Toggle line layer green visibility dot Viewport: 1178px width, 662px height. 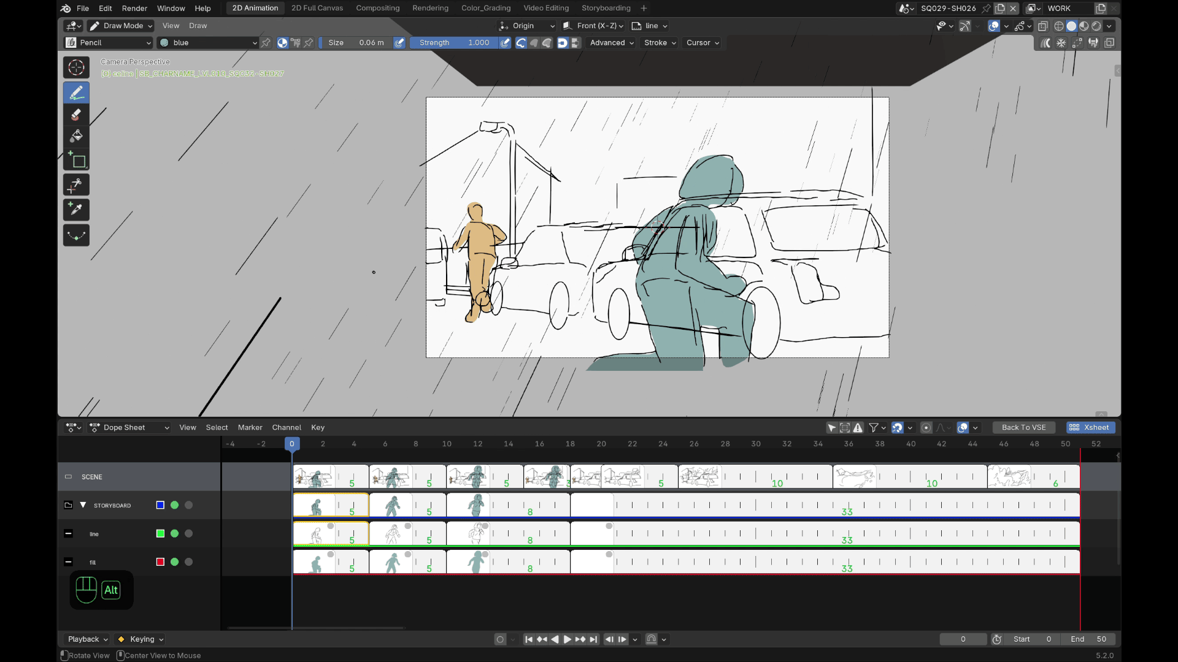(174, 533)
